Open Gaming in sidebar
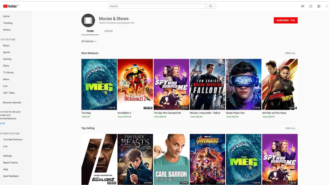This screenshot has width=329, height=185. click(x=7, y=59)
